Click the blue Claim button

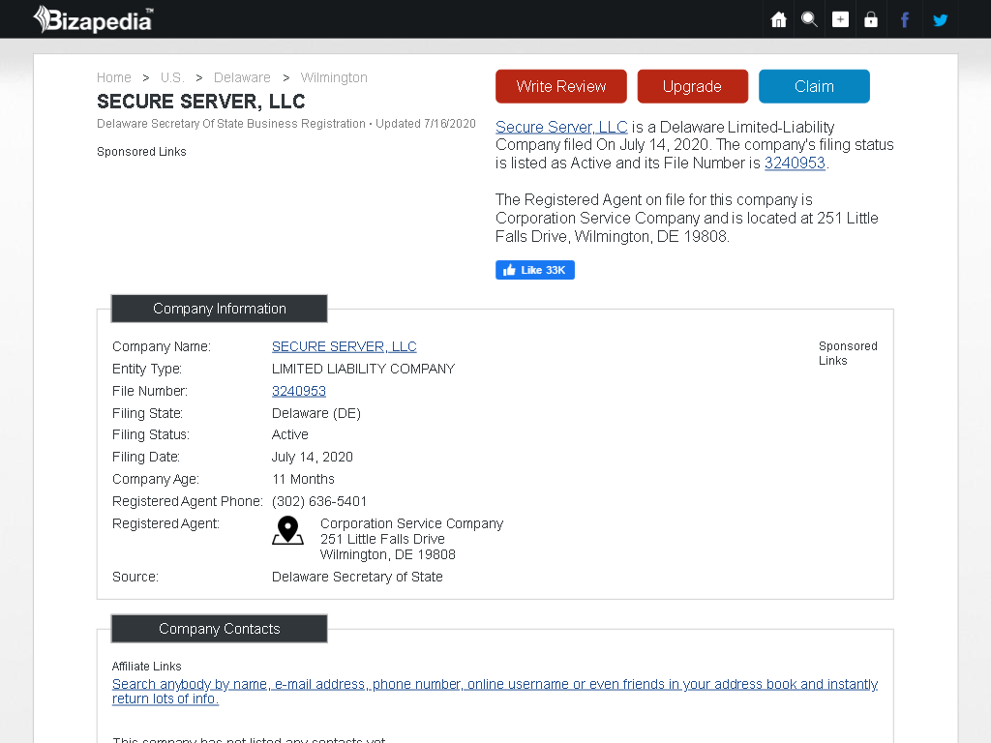(x=814, y=86)
